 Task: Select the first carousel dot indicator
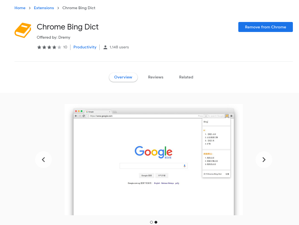tap(151, 222)
